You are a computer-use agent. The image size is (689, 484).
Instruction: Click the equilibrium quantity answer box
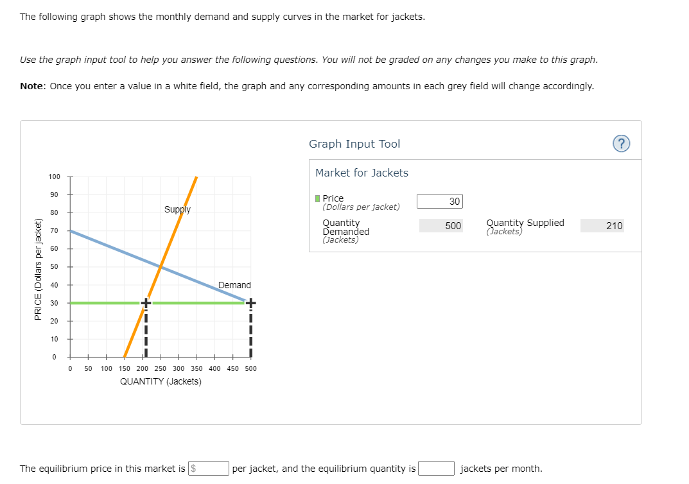coord(436,468)
